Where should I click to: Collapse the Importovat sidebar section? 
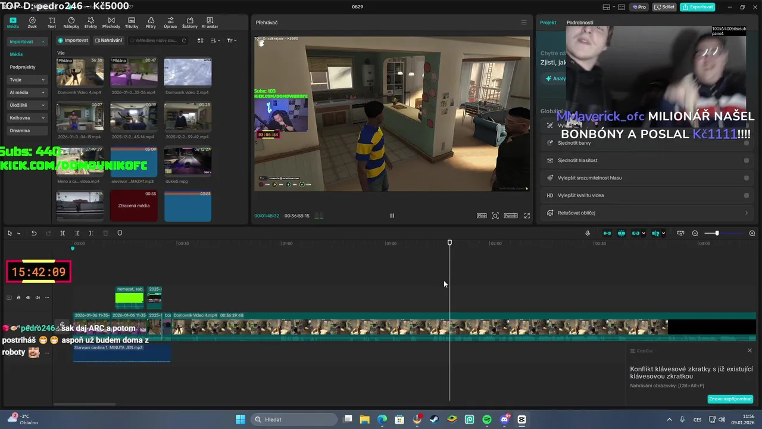pyautogui.click(x=43, y=42)
